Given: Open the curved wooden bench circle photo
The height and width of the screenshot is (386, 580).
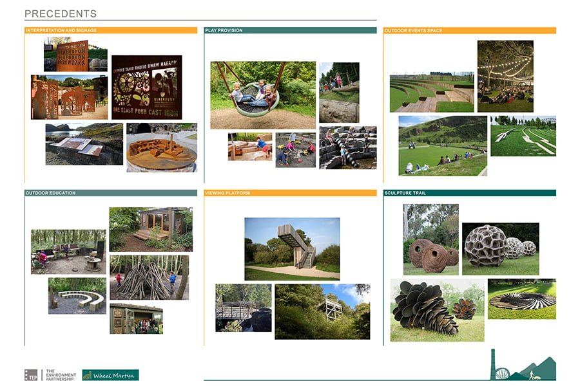Looking at the screenshot, I should pyautogui.click(x=77, y=296).
